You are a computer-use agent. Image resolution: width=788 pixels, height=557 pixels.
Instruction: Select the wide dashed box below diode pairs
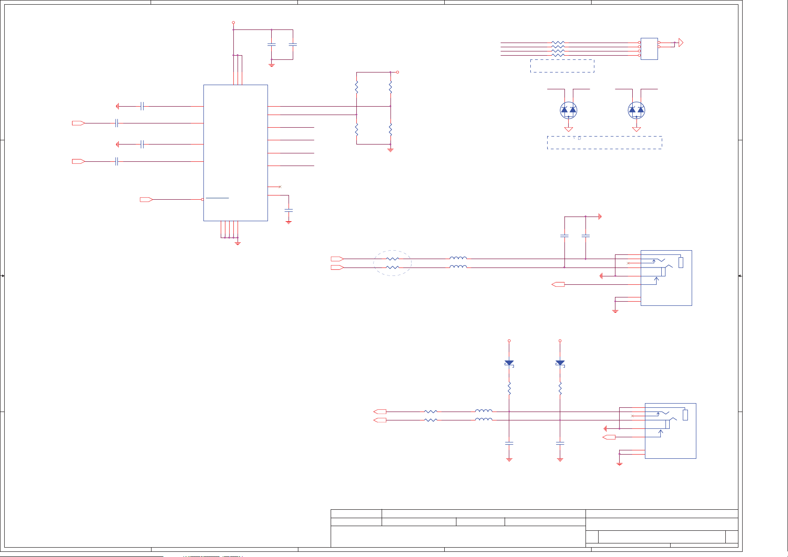point(604,143)
